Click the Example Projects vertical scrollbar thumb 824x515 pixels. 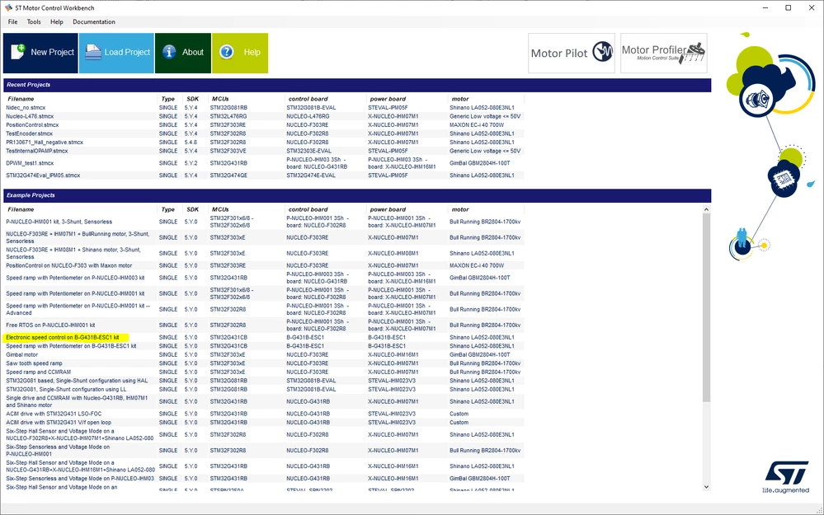pyautogui.click(x=706, y=308)
